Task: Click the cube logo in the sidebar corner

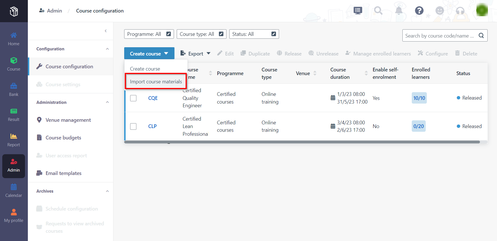Action: click(x=14, y=11)
